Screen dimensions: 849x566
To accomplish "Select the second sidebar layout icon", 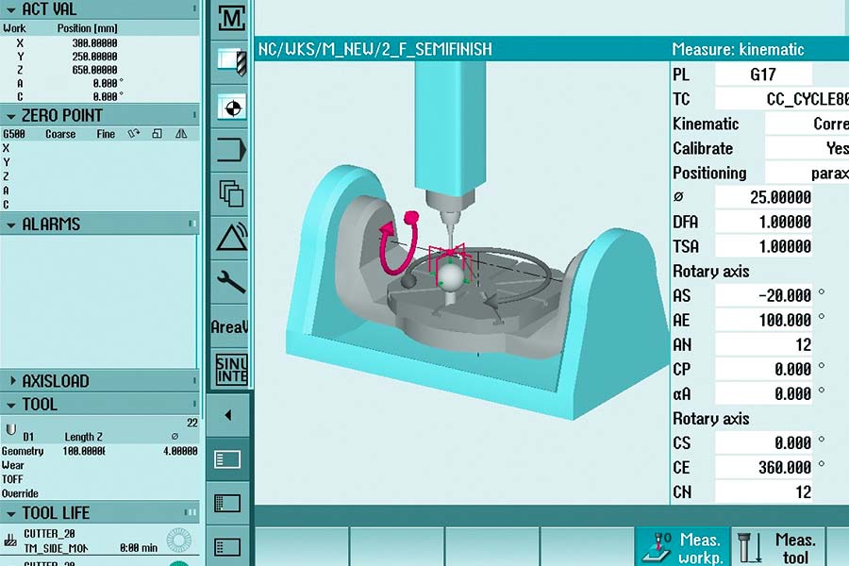I will pos(227,503).
